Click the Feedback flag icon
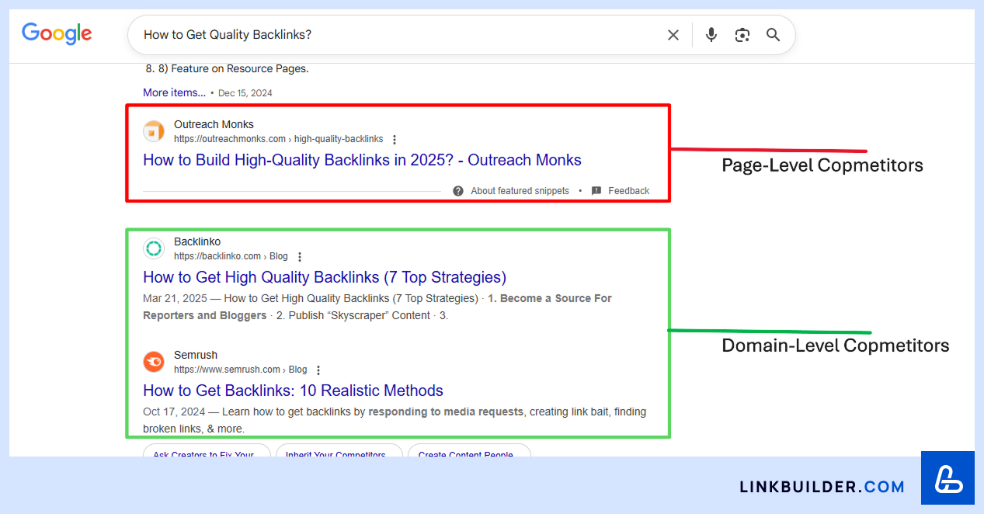The image size is (984, 514). click(x=596, y=191)
